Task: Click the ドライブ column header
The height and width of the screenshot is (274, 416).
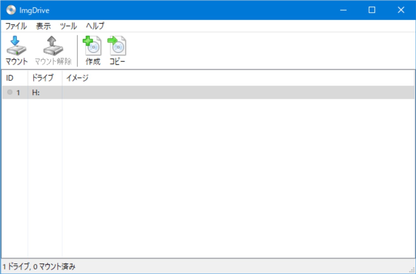Action: tap(45, 78)
